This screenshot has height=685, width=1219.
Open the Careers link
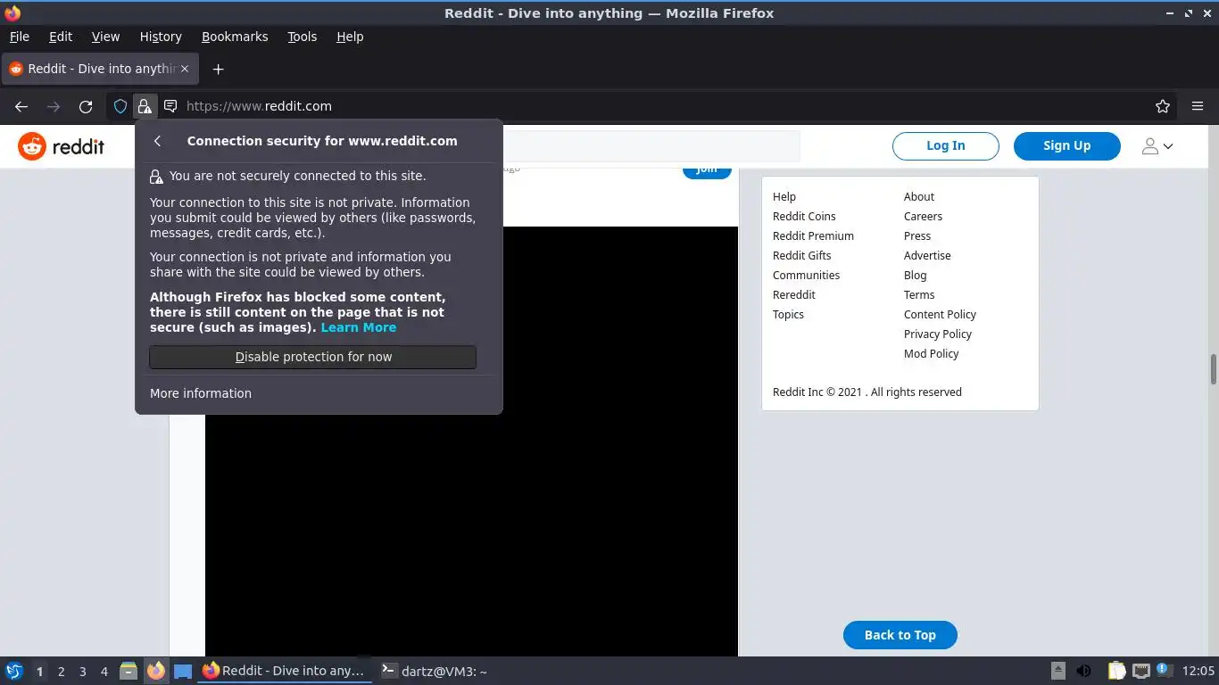(x=923, y=217)
